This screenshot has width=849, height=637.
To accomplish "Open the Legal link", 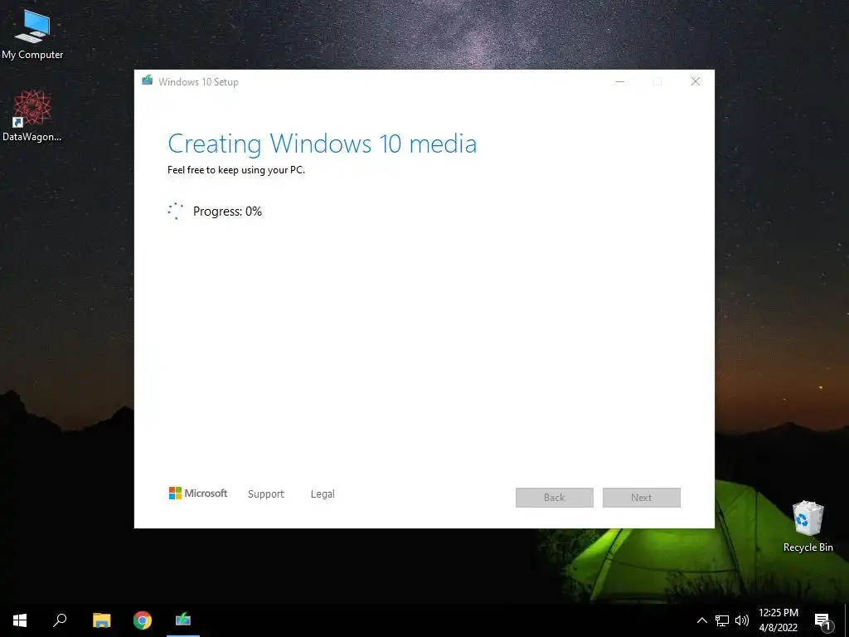I will click(x=323, y=494).
